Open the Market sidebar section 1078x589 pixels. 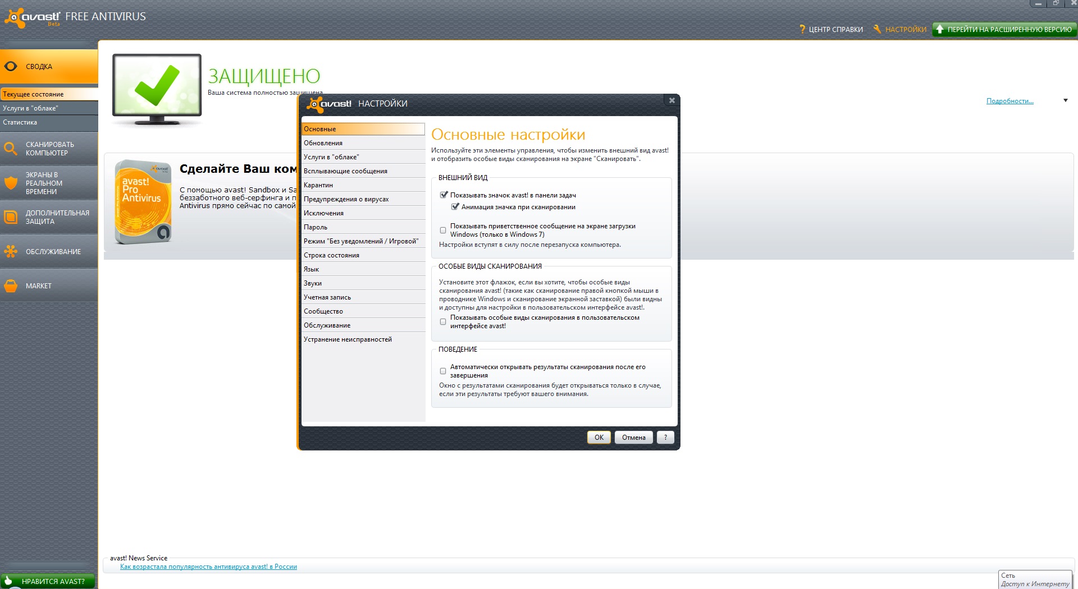[49, 286]
